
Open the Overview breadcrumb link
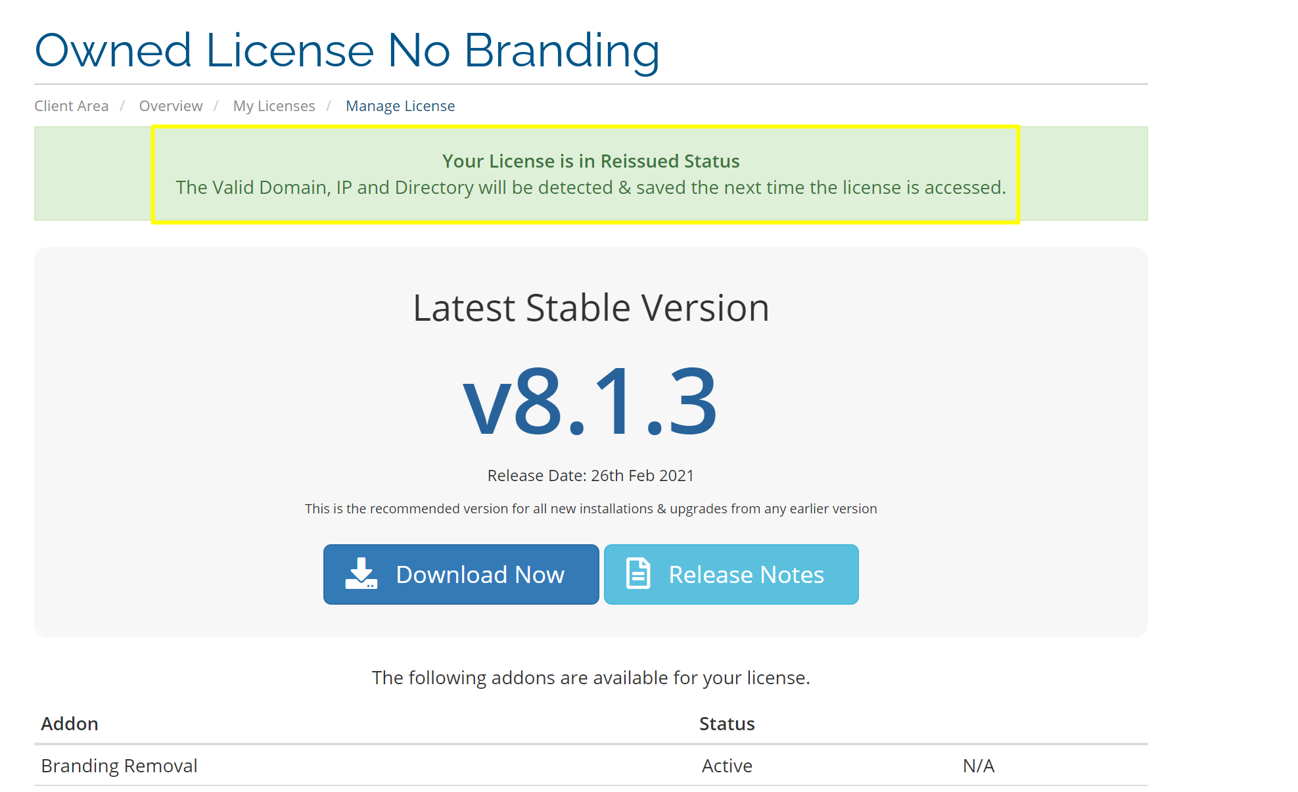pos(170,106)
